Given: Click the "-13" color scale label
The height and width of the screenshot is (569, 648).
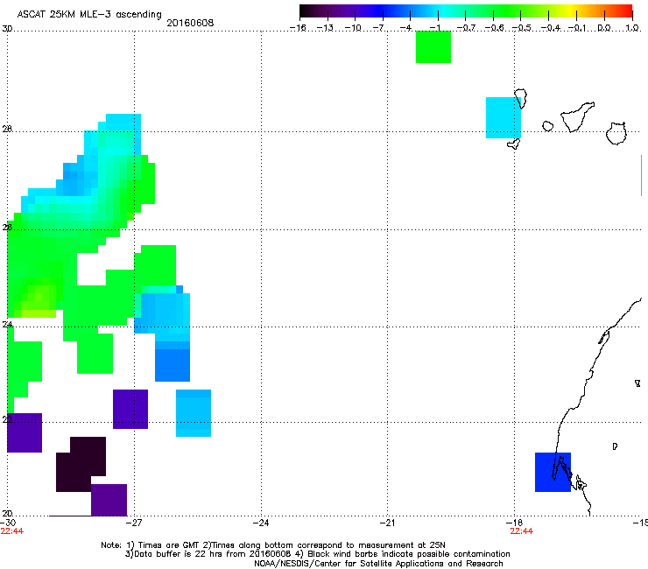Looking at the screenshot, I should click(x=325, y=28).
